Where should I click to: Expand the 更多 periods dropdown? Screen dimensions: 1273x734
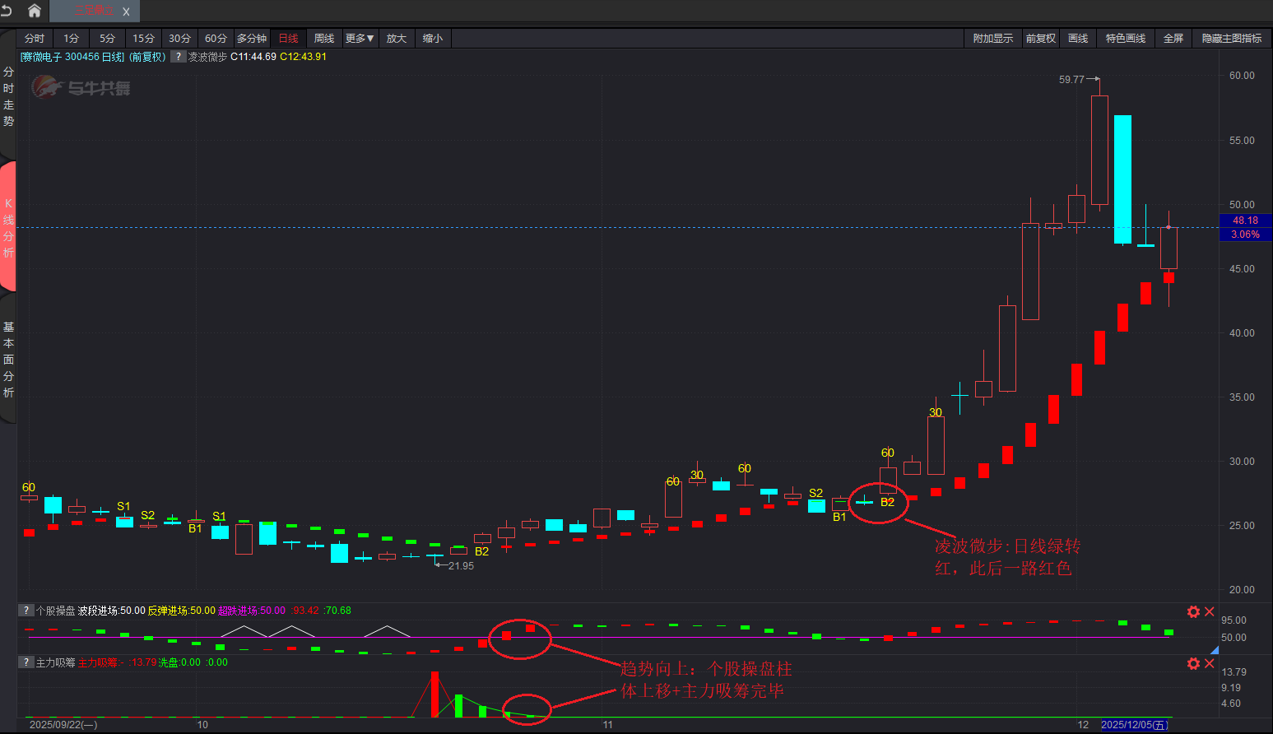pos(360,39)
